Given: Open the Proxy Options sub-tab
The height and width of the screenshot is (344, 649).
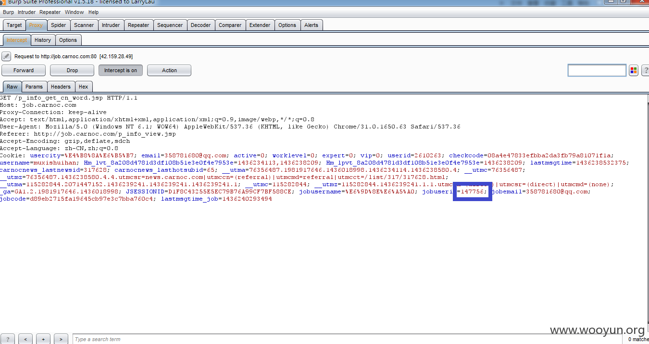Looking at the screenshot, I should 68,40.
